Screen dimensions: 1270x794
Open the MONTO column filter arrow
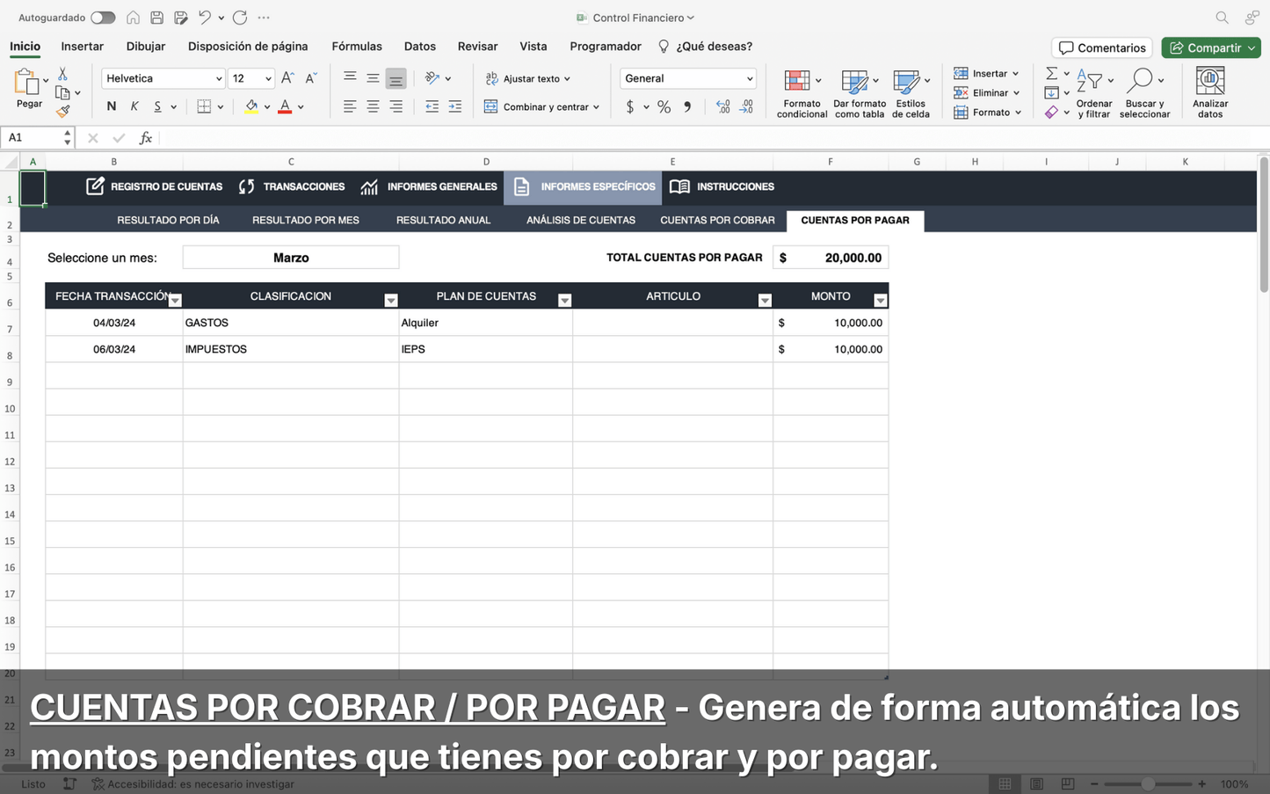tap(879, 300)
